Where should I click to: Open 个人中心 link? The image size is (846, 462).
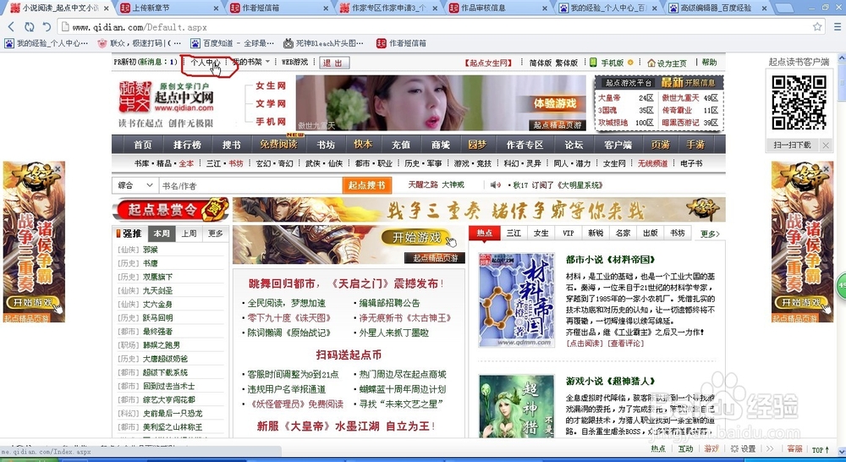pyautogui.click(x=205, y=62)
